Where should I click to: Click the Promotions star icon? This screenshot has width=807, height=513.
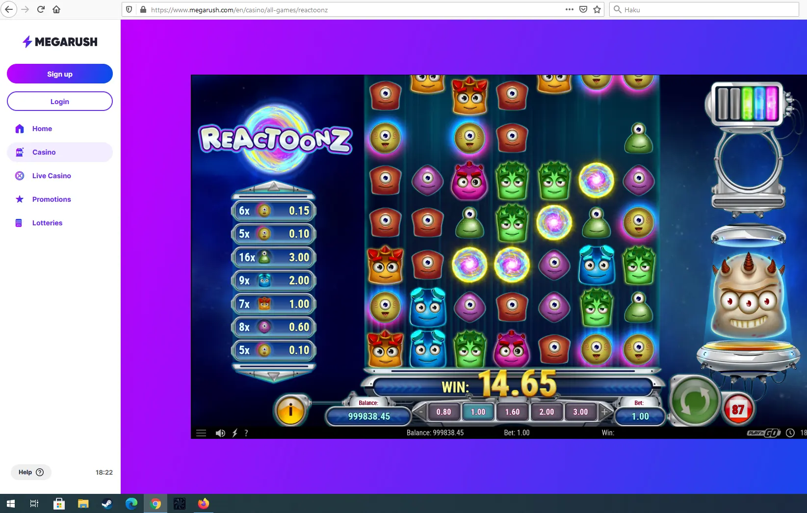click(x=20, y=199)
